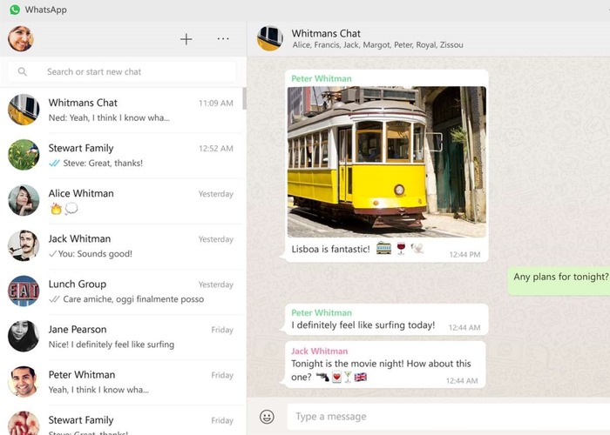Open Jack Whitman conversation

(x=121, y=246)
